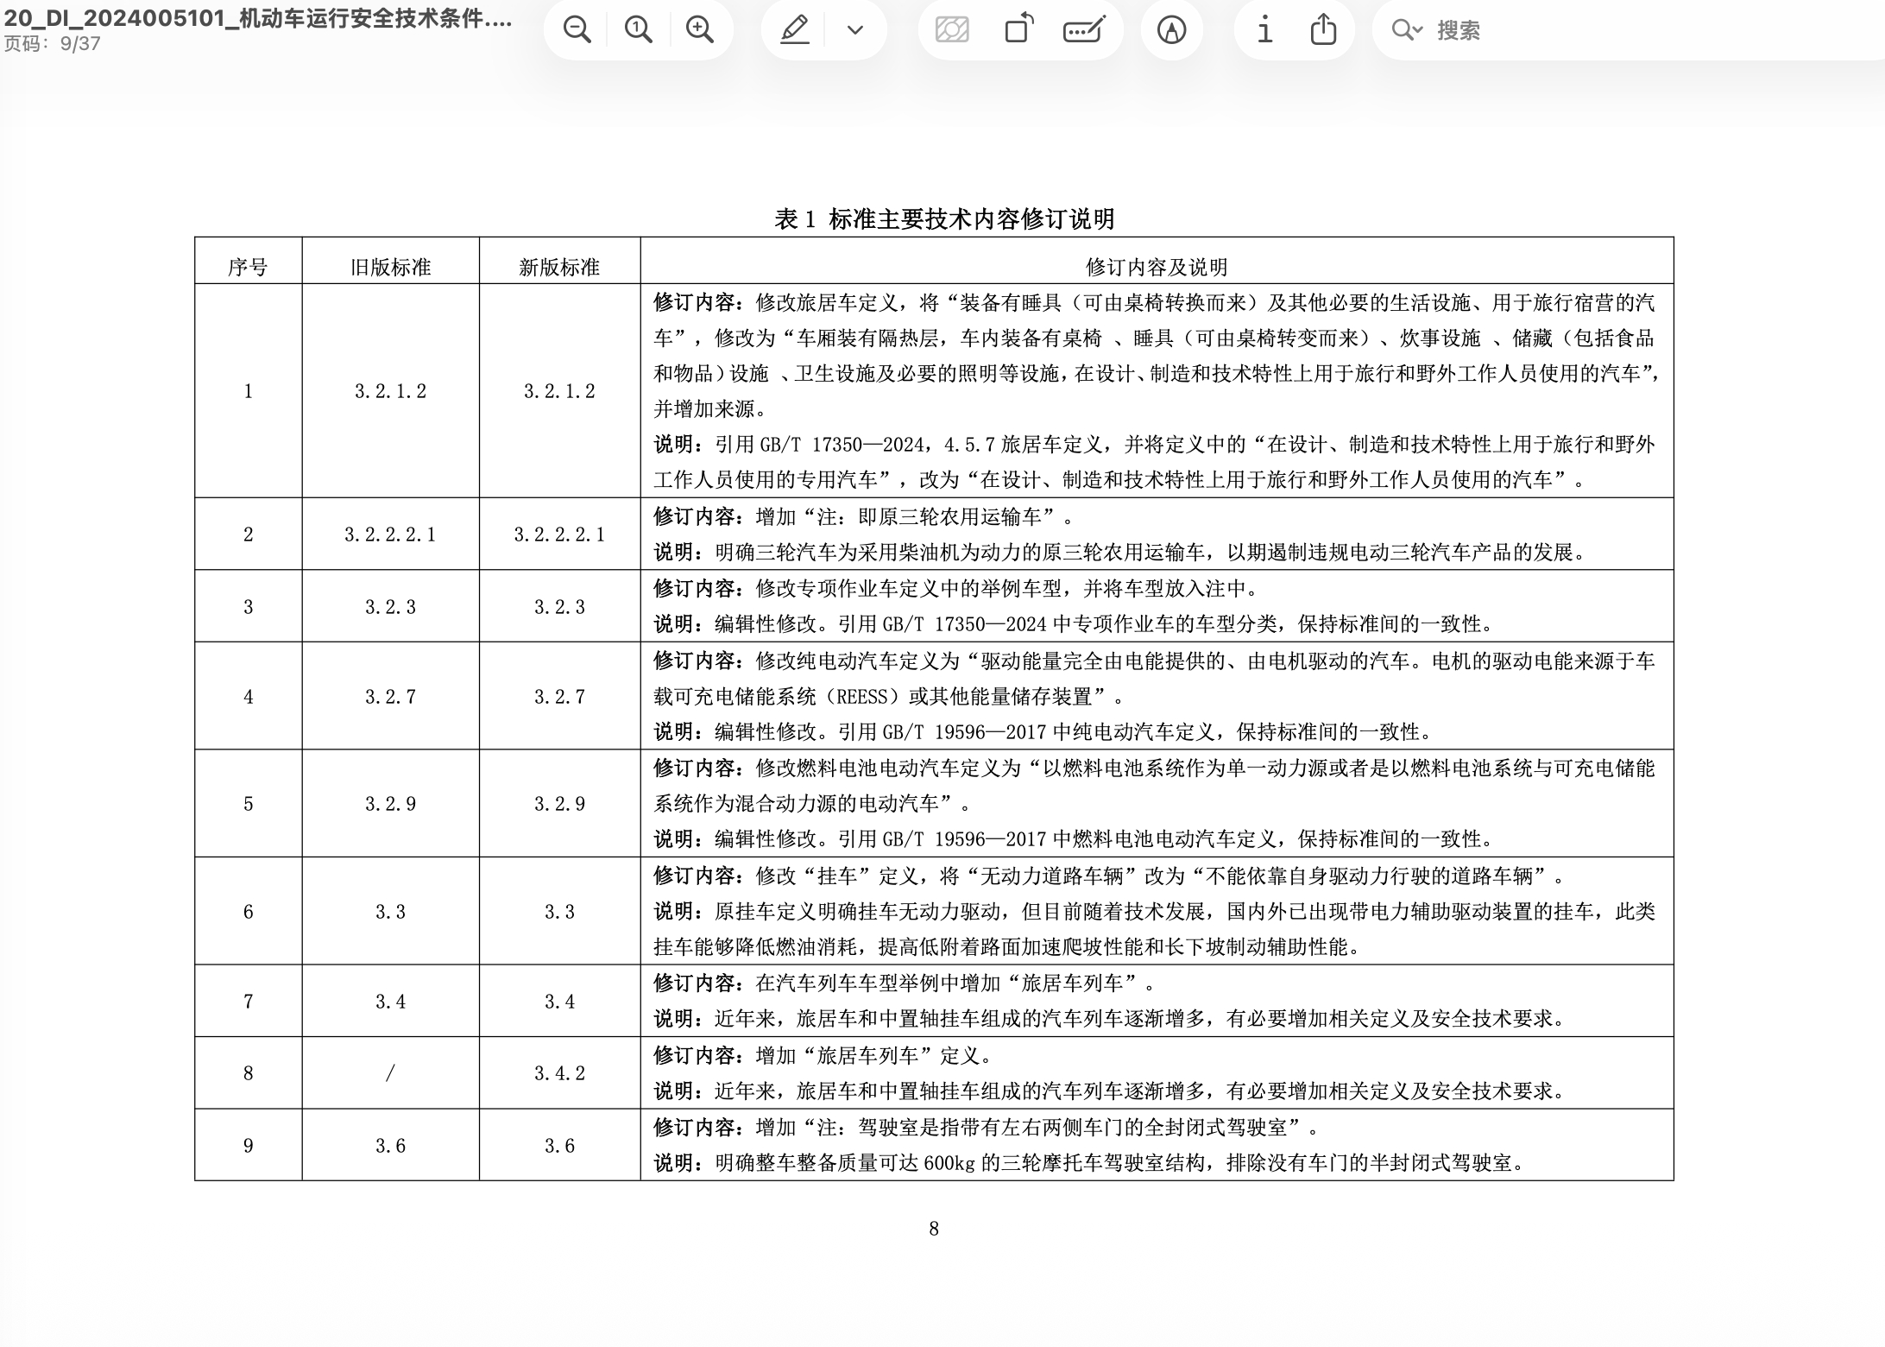Image resolution: width=1885 pixels, height=1347 pixels.
Task: Click cell 3.4.2 in 新版标准 column
Action: pos(559,1073)
